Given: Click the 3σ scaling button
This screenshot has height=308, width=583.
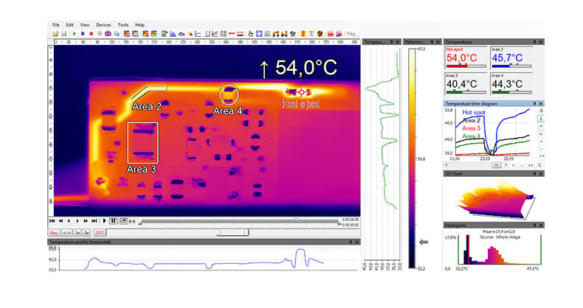Looking at the screenshot, I should [x=86, y=233].
